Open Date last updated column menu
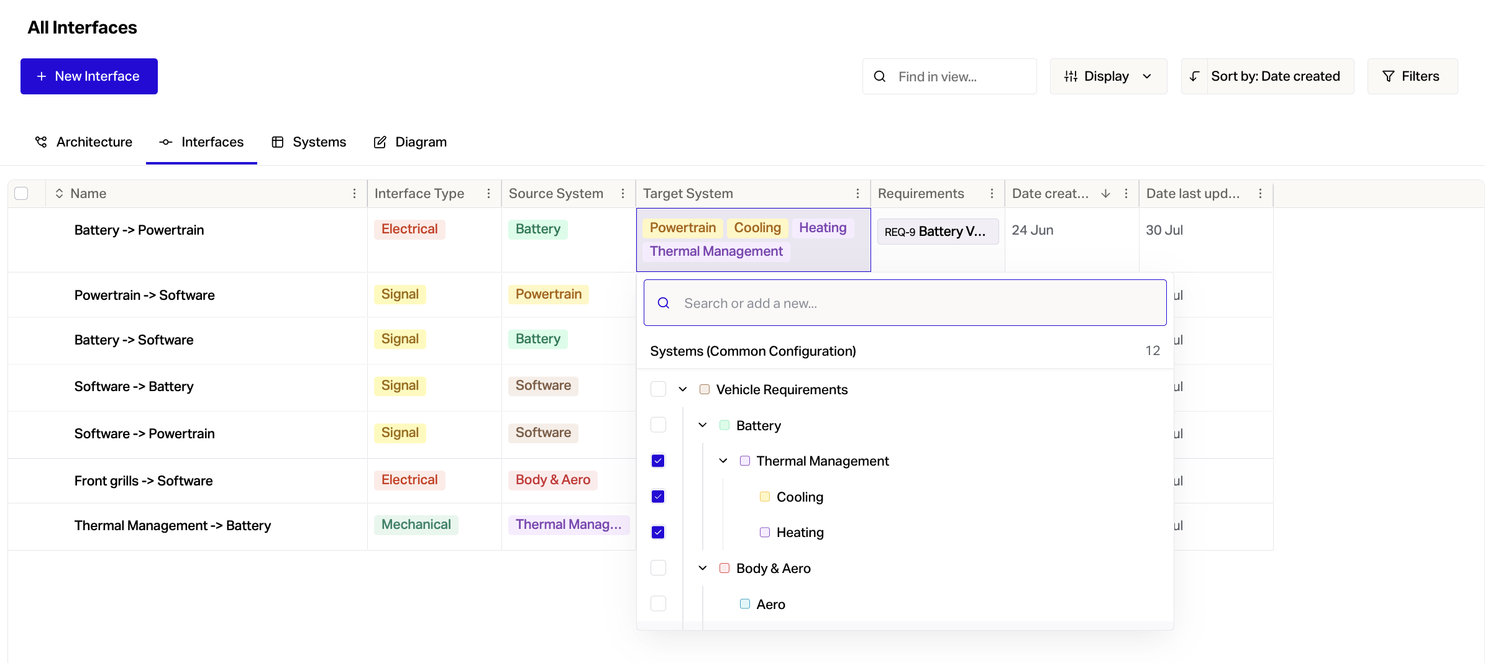1485x663 pixels. click(1260, 194)
